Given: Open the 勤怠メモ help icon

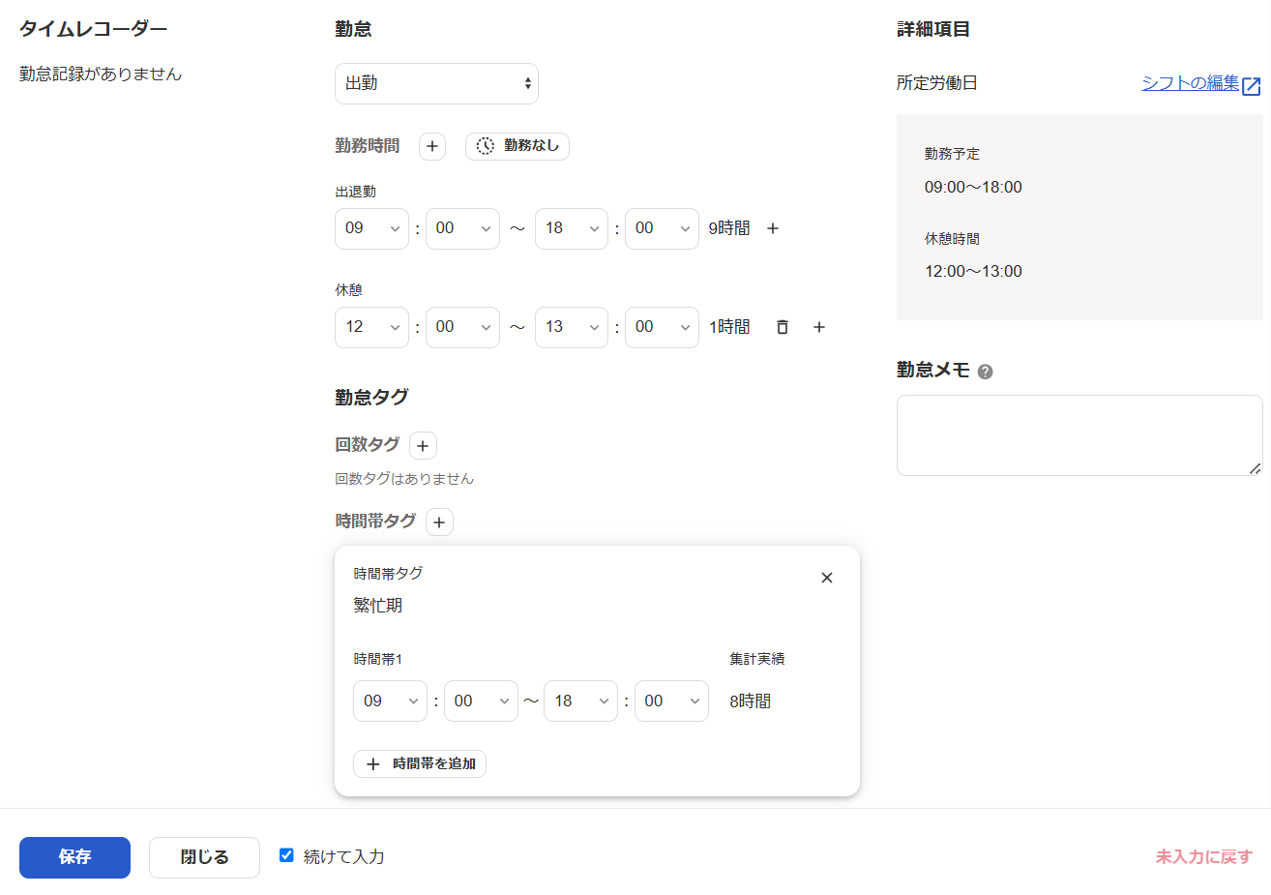Looking at the screenshot, I should [x=985, y=372].
